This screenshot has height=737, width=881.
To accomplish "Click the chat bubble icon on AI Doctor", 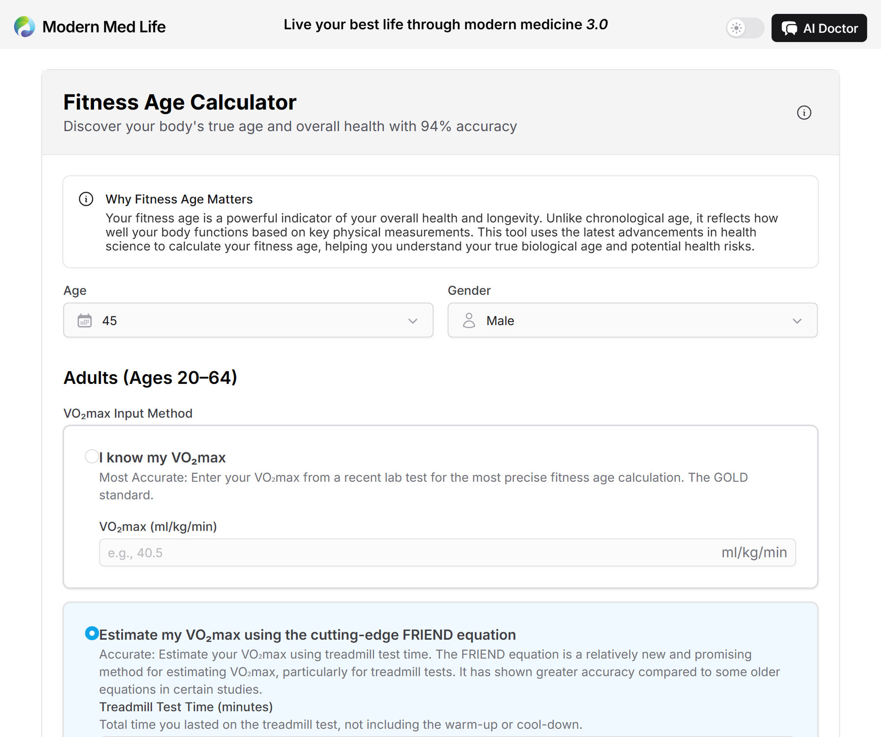I will click(x=789, y=28).
